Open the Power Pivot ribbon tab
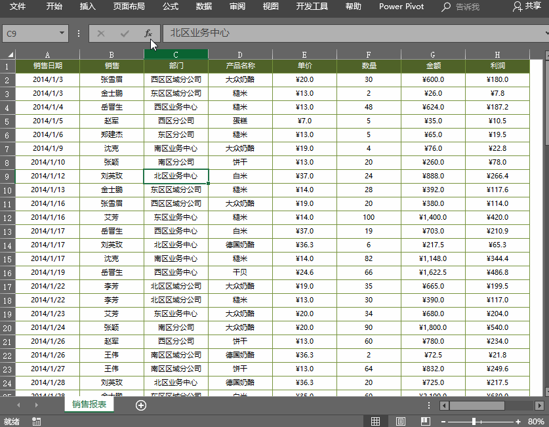The height and width of the screenshot is (427, 549). point(401,7)
